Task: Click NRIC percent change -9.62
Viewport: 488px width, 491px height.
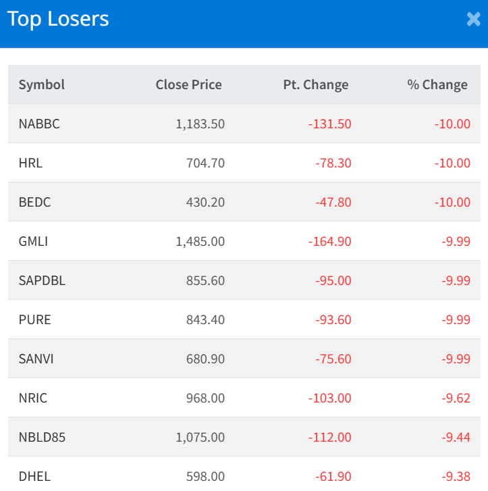Action: click(456, 398)
